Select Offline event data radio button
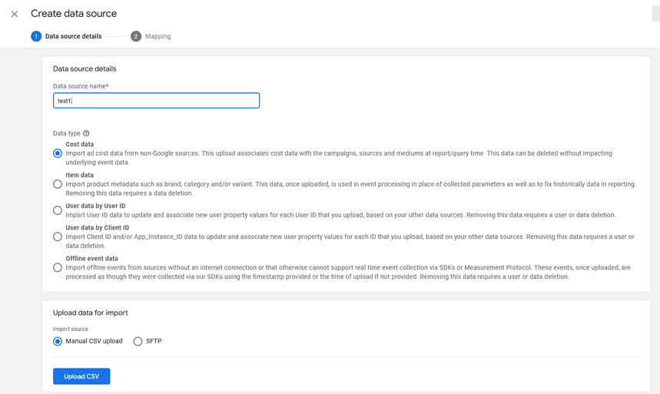Image resolution: width=660 pixels, height=394 pixels. [58, 267]
